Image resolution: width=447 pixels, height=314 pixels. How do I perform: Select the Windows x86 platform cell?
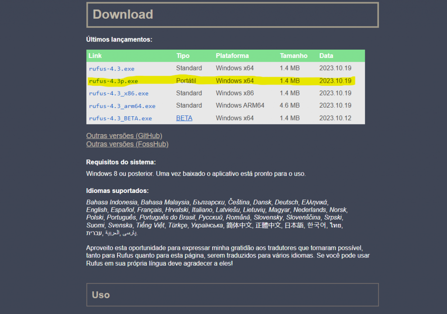point(234,93)
